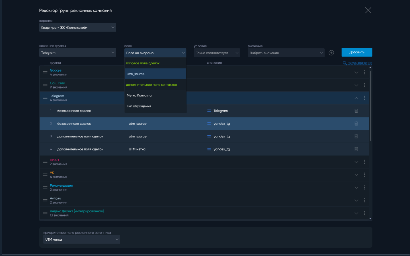This screenshot has width=410, height=256.
Task: Open the условие dropdown Точно соответствует
Action: click(217, 53)
